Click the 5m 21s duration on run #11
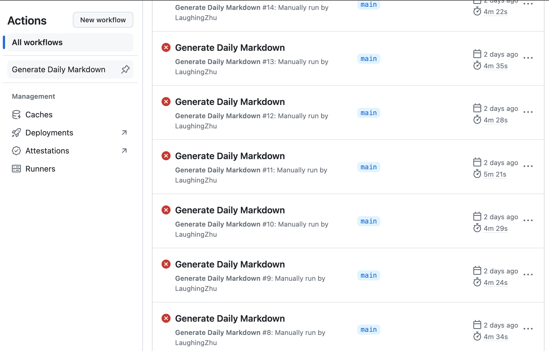 tap(495, 174)
